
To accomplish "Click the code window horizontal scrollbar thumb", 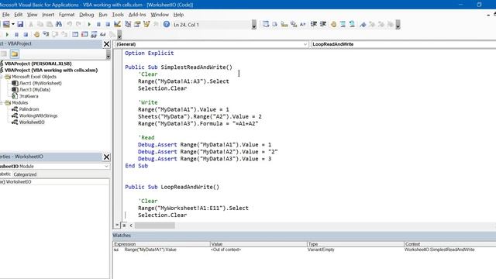I will (x=155, y=226).
